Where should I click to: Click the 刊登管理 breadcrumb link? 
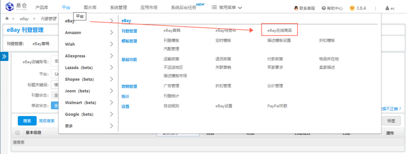point(48,19)
